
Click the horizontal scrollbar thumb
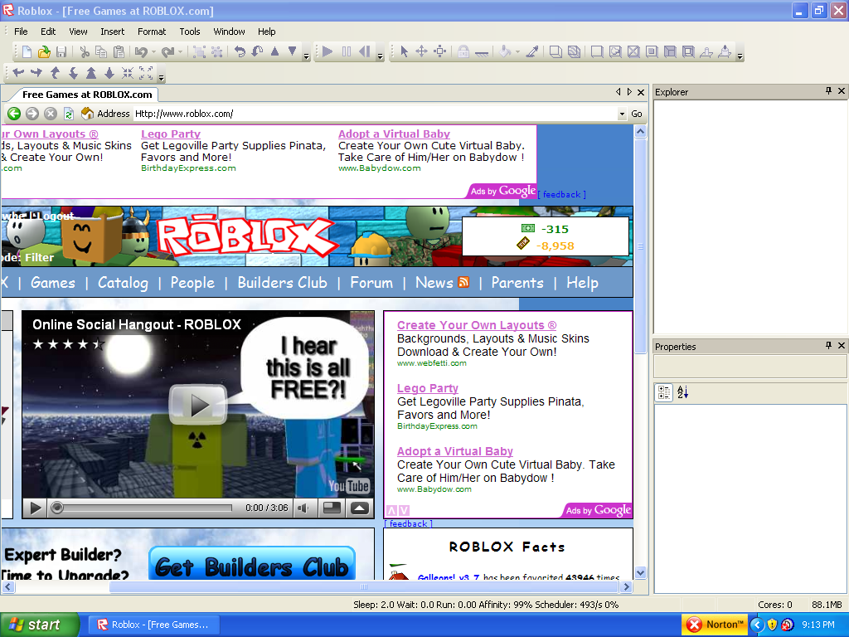364,586
